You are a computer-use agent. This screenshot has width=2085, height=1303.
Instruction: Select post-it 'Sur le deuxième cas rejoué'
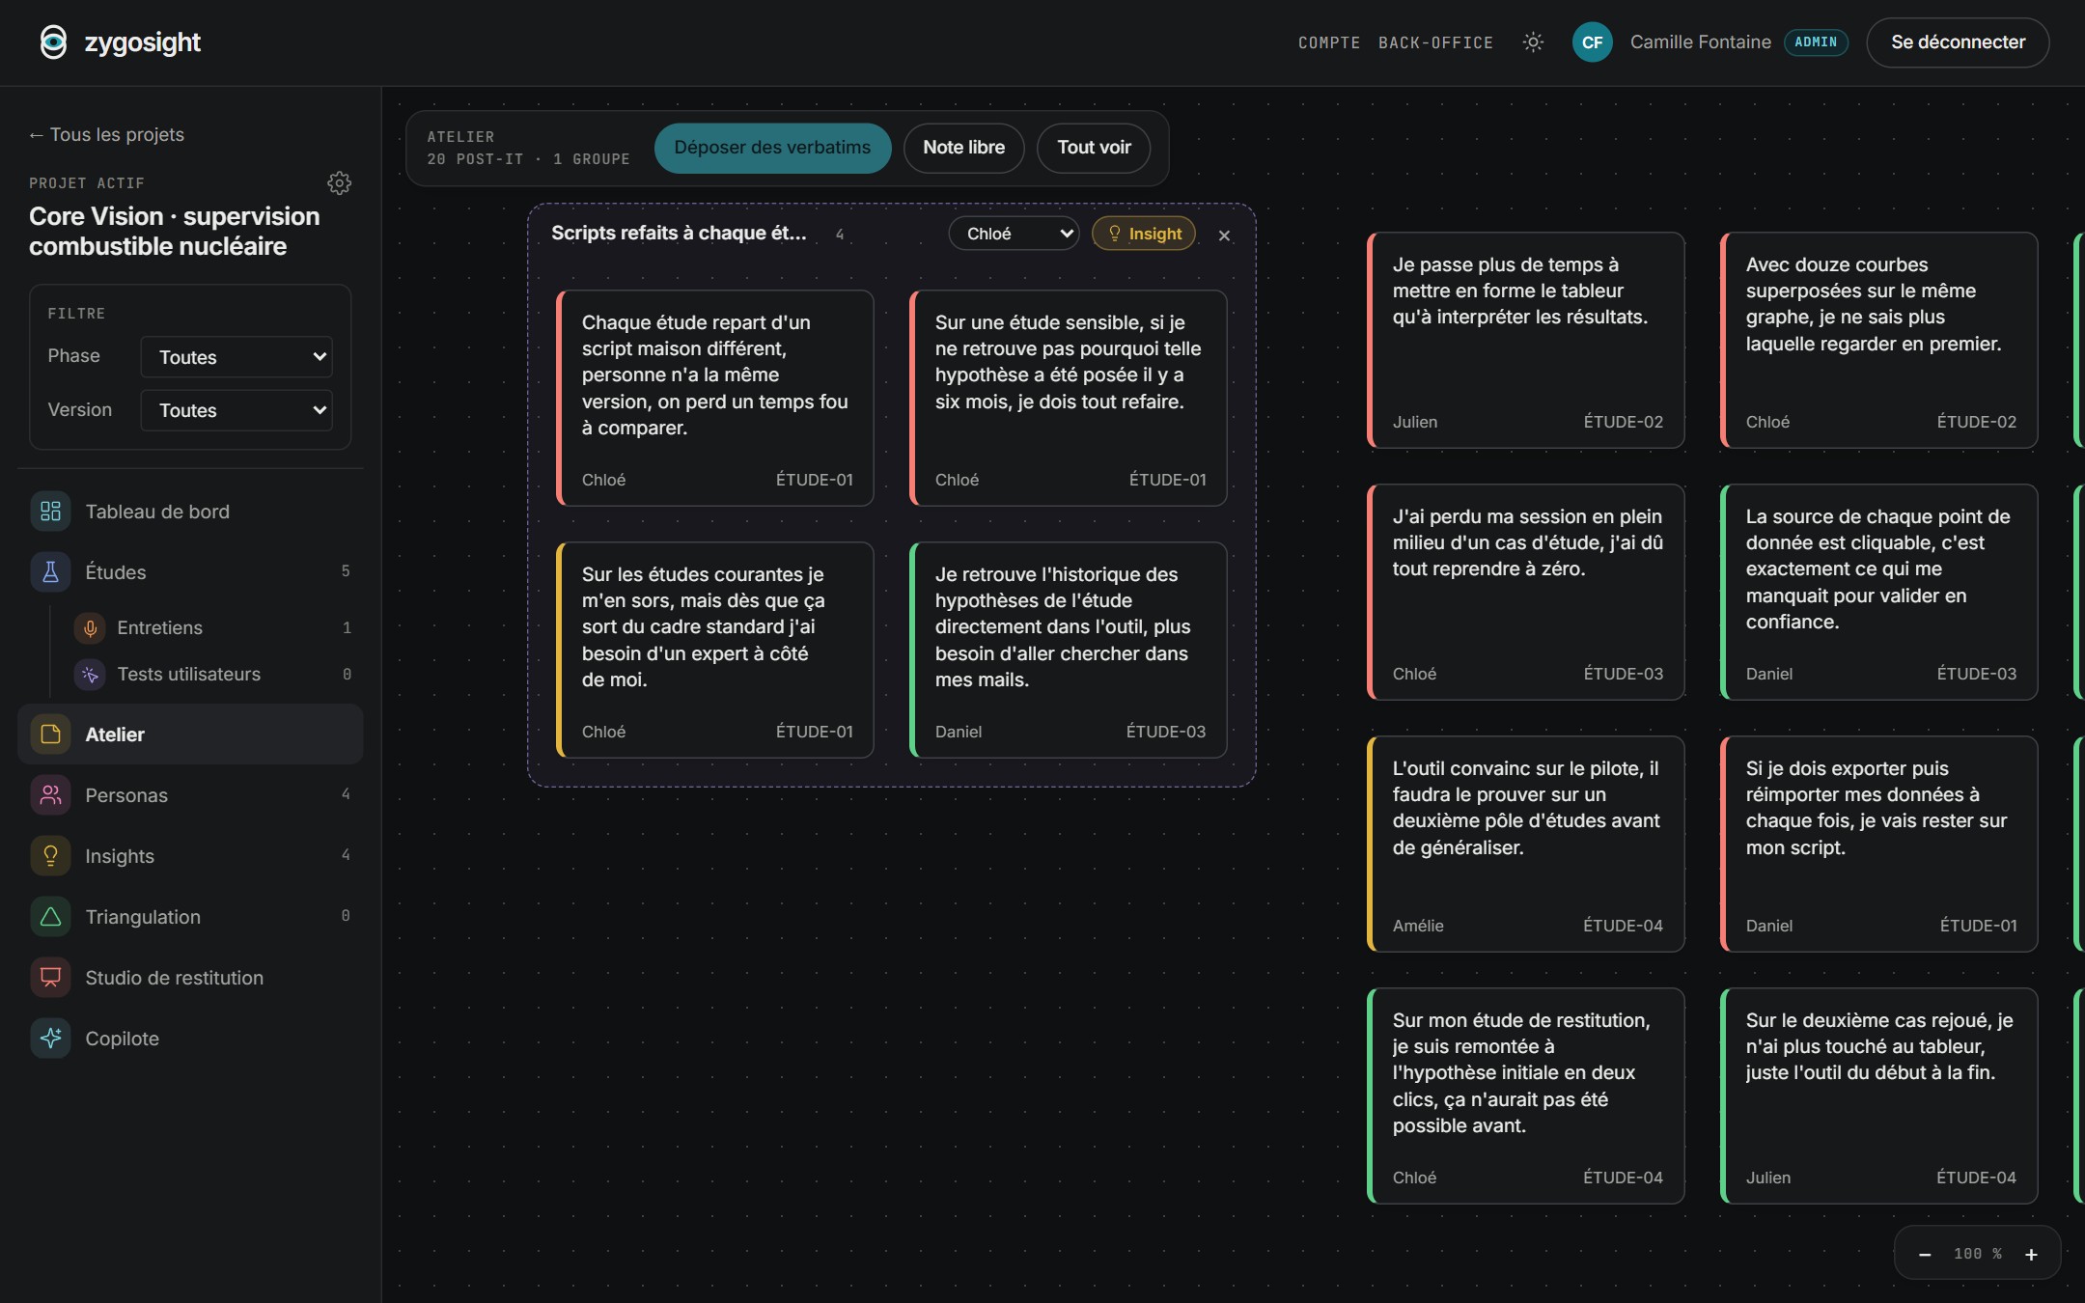1879,1095
